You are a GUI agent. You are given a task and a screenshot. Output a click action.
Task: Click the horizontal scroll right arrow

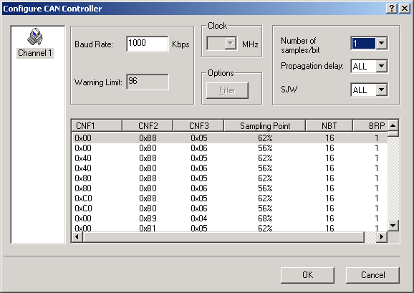click(382, 237)
